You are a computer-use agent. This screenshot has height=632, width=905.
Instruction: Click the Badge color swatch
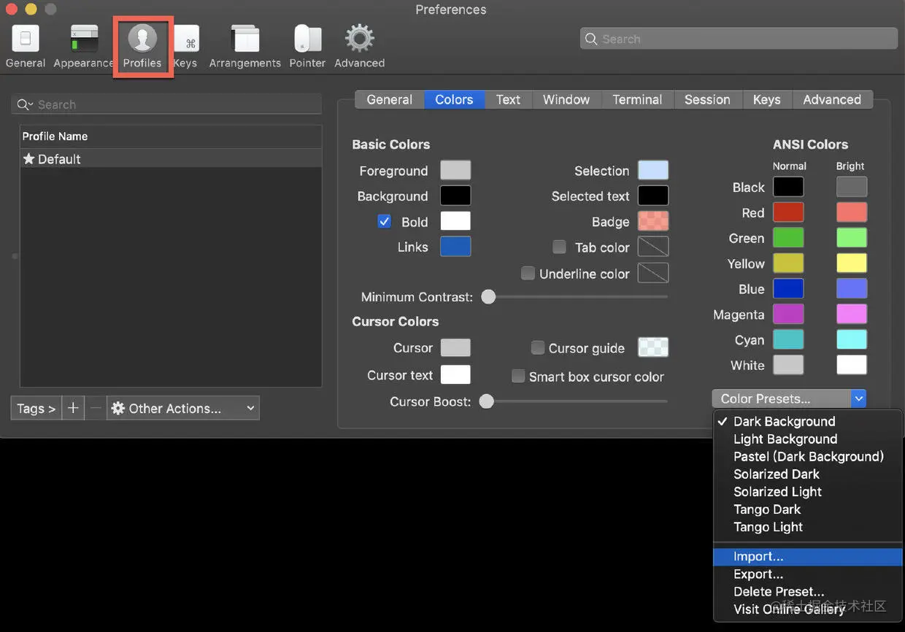pos(653,221)
